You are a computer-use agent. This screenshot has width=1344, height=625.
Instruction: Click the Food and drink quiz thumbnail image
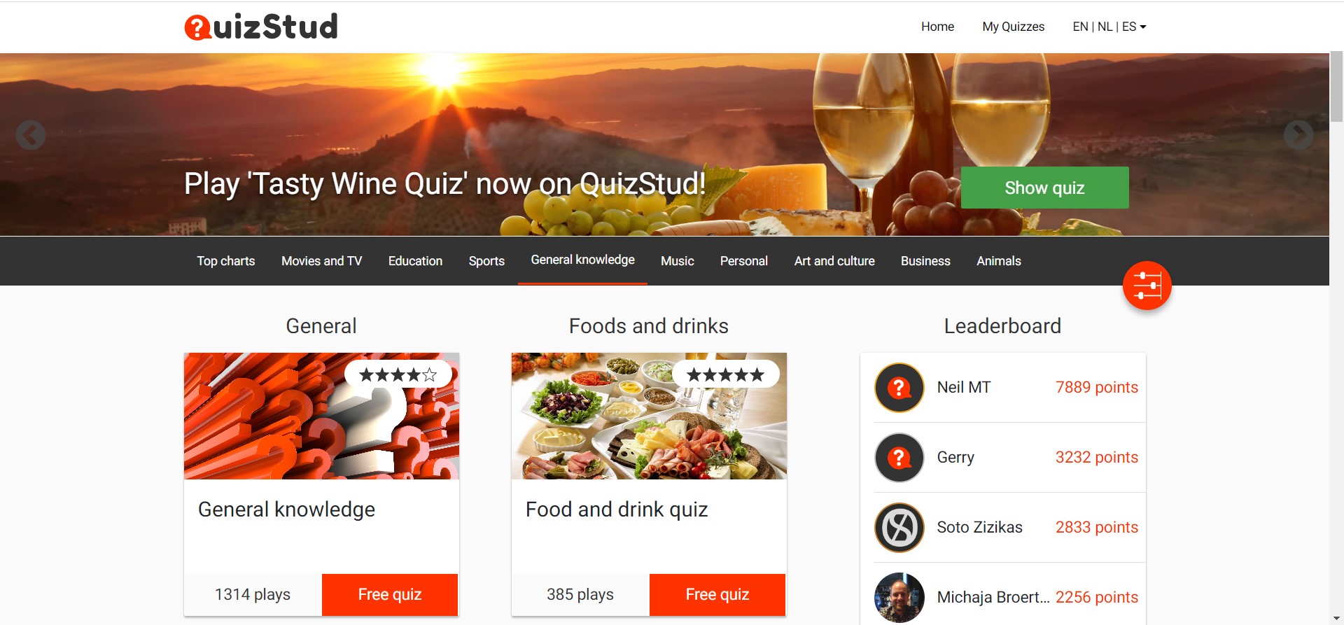click(649, 416)
